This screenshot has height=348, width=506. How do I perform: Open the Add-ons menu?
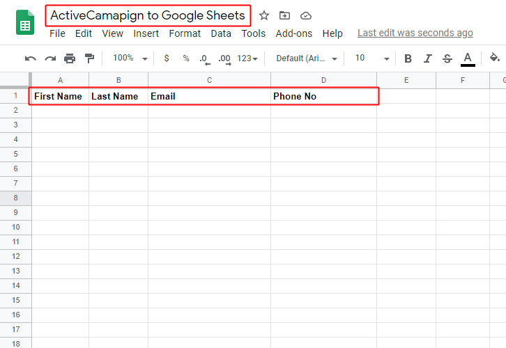(x=294, y=33)
